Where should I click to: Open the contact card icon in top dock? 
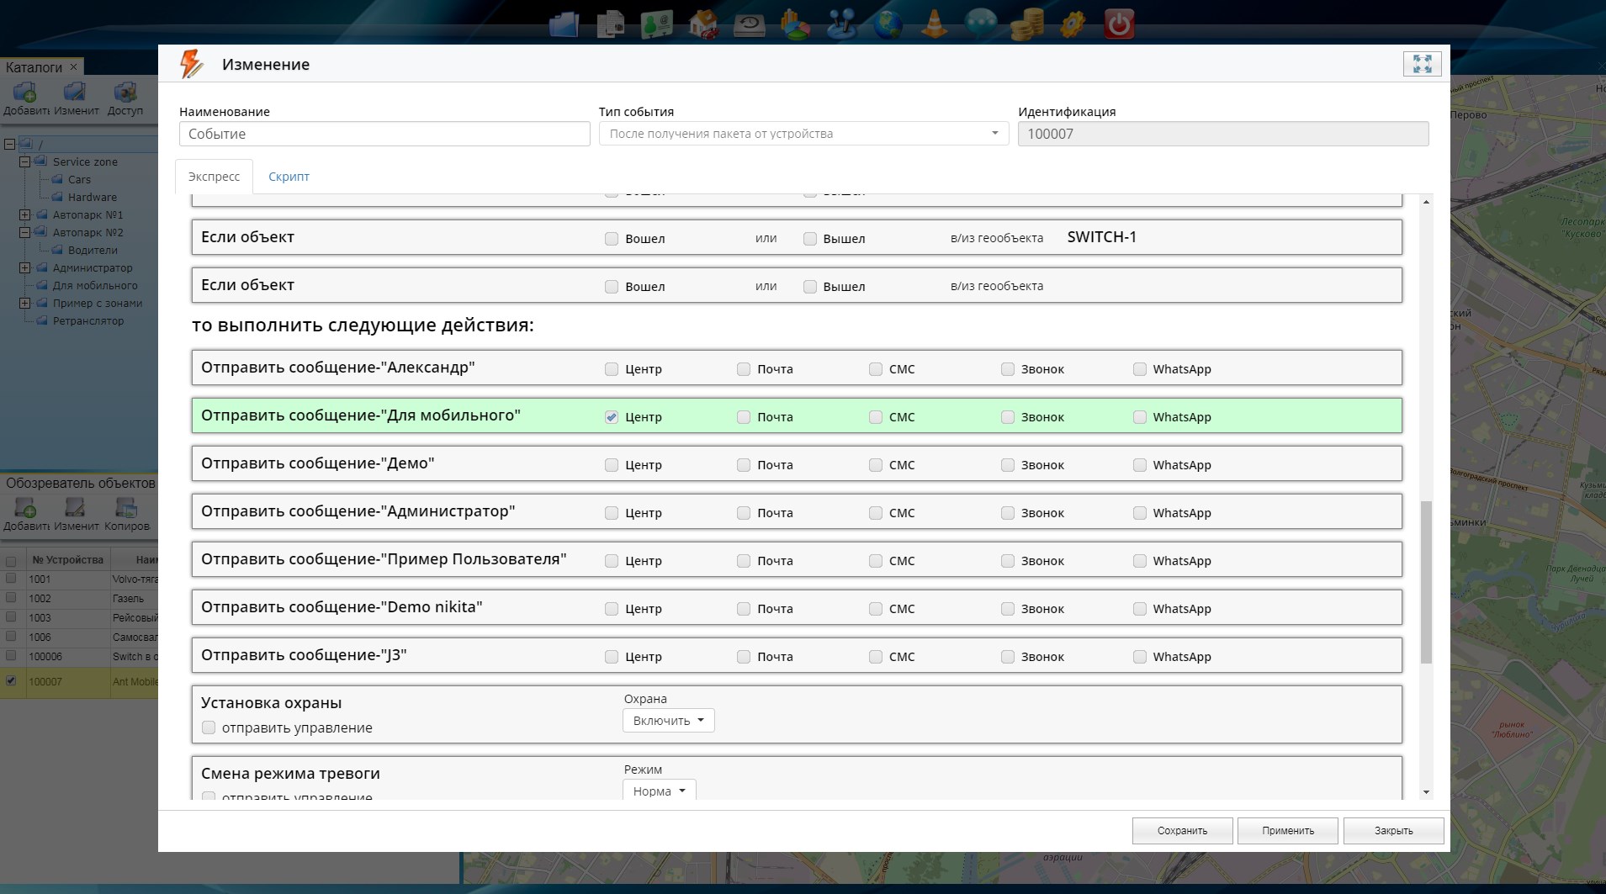[656, 24]
